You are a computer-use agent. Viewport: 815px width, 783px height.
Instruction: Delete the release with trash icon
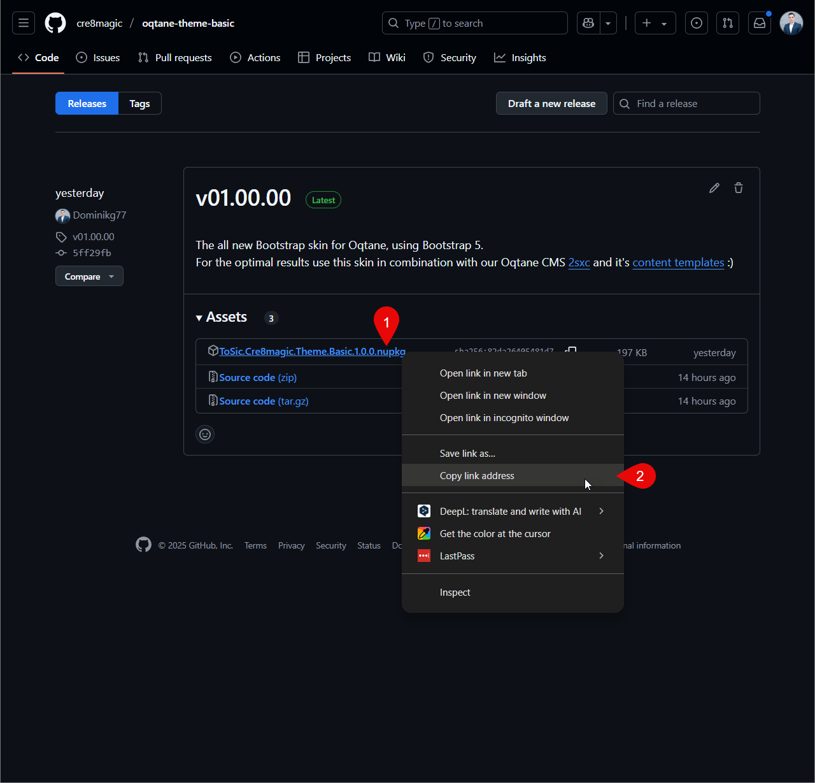point(739,188)
